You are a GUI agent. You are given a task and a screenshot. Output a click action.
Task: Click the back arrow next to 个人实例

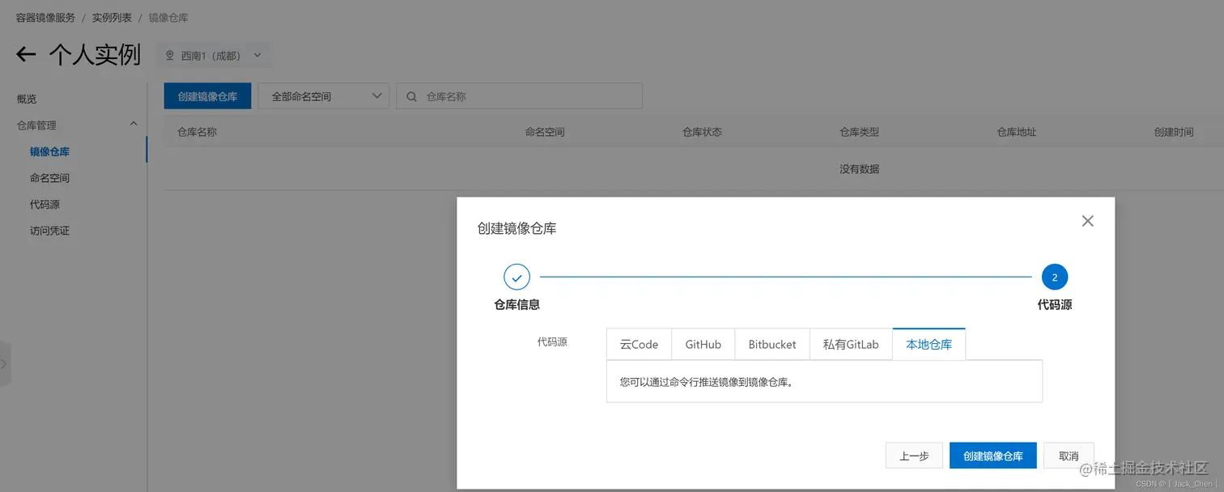point(25,53)
